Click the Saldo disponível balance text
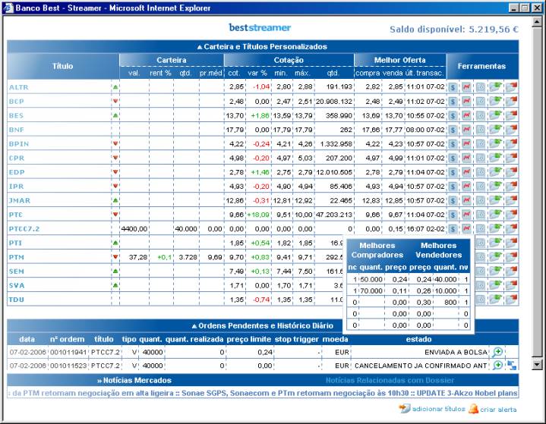 453,30
